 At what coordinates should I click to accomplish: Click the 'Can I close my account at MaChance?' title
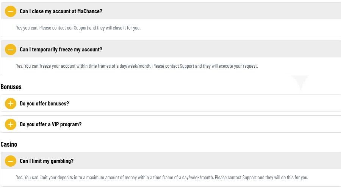(61, 11)
